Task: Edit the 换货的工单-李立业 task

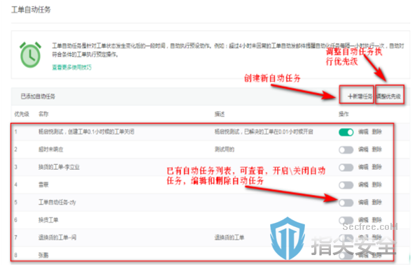Action: point(363,167)
